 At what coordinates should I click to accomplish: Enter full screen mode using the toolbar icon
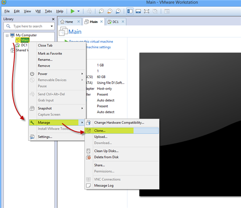[146, 11]
